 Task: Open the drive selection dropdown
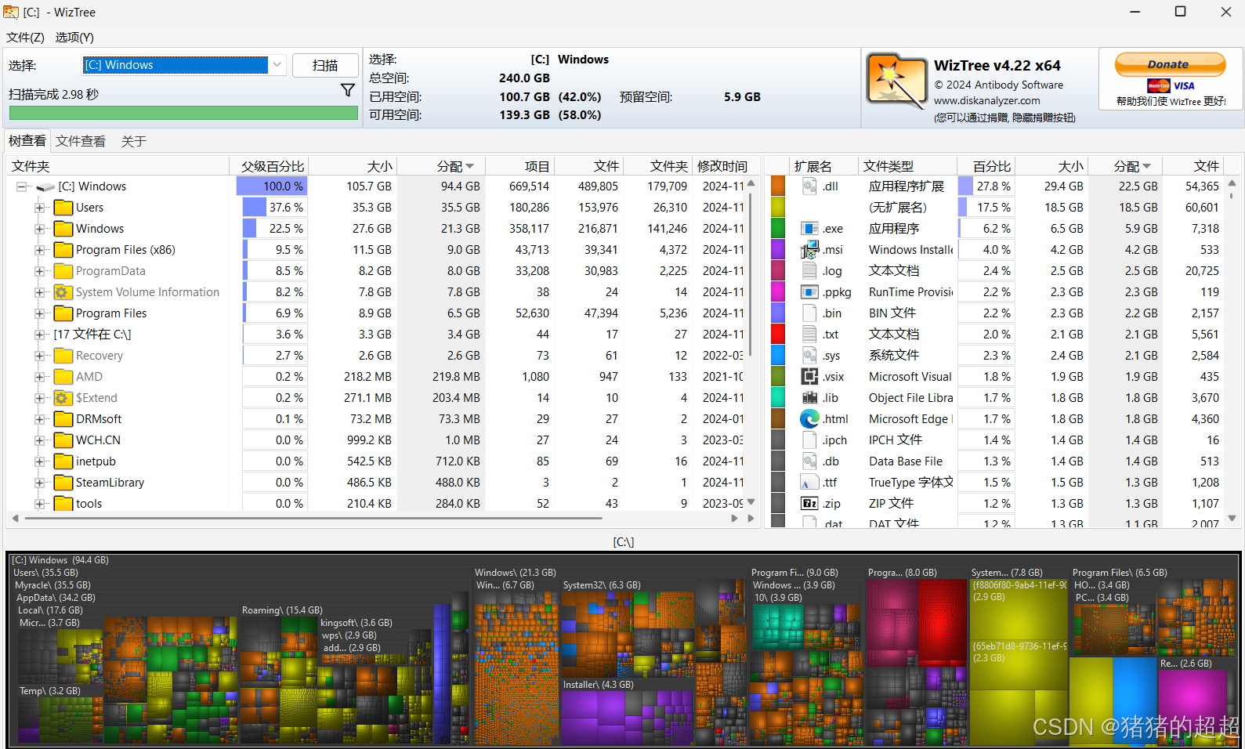pyautogui.click(x=277, y=65)
